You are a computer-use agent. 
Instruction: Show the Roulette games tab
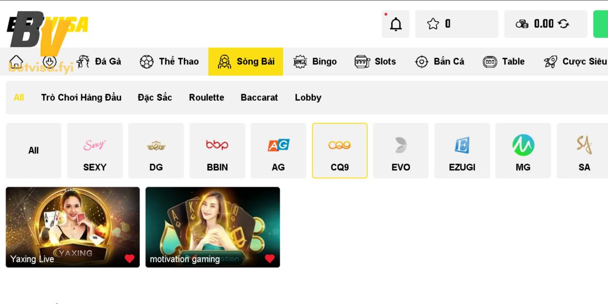point(206,98)
